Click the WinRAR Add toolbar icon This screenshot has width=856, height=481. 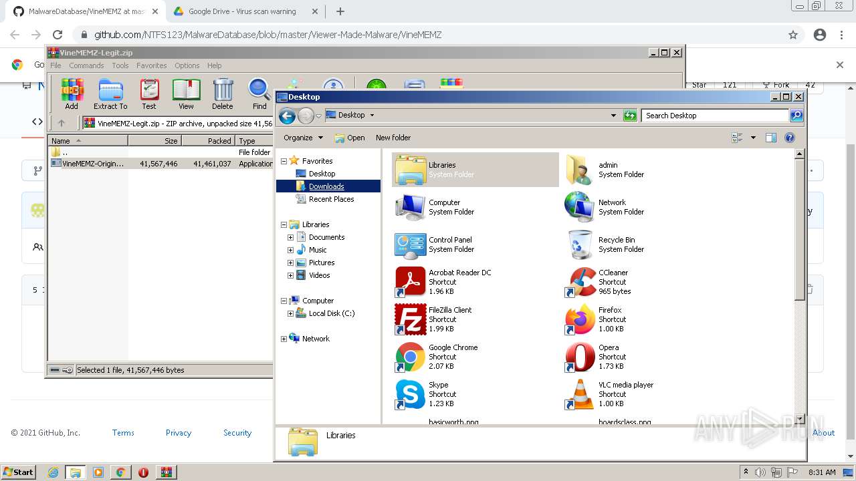[72, 94]
